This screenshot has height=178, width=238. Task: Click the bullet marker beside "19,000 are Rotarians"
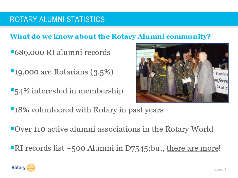pos(12,71)
